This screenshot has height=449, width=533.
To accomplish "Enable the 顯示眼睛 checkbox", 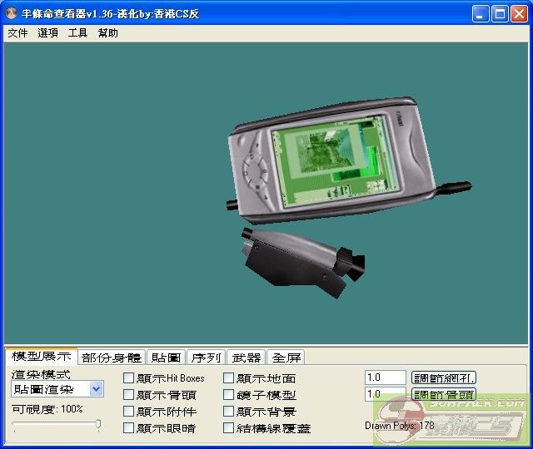I will click(x=128, y=428).
